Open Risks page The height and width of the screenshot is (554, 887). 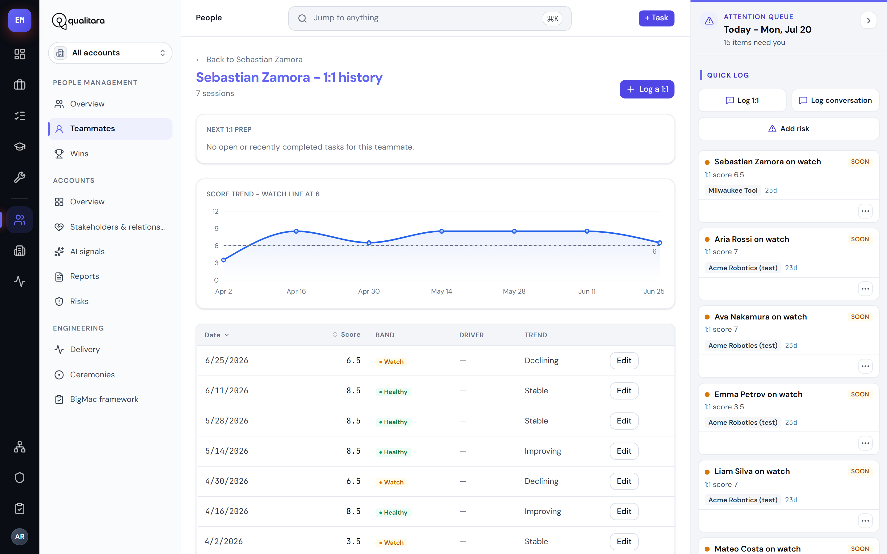tap(110, 301)
